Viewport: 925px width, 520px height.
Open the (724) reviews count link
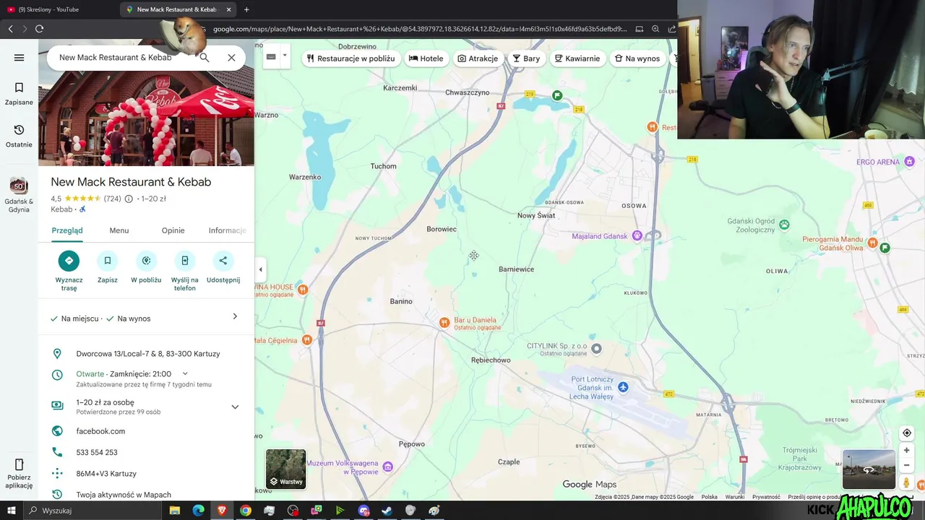pyautogui.click(x=112, y=199)
